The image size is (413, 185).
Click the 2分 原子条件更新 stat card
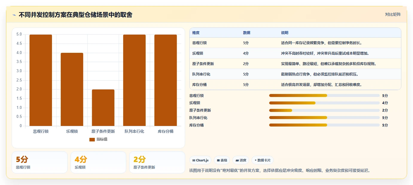click(x=157, y=162)
